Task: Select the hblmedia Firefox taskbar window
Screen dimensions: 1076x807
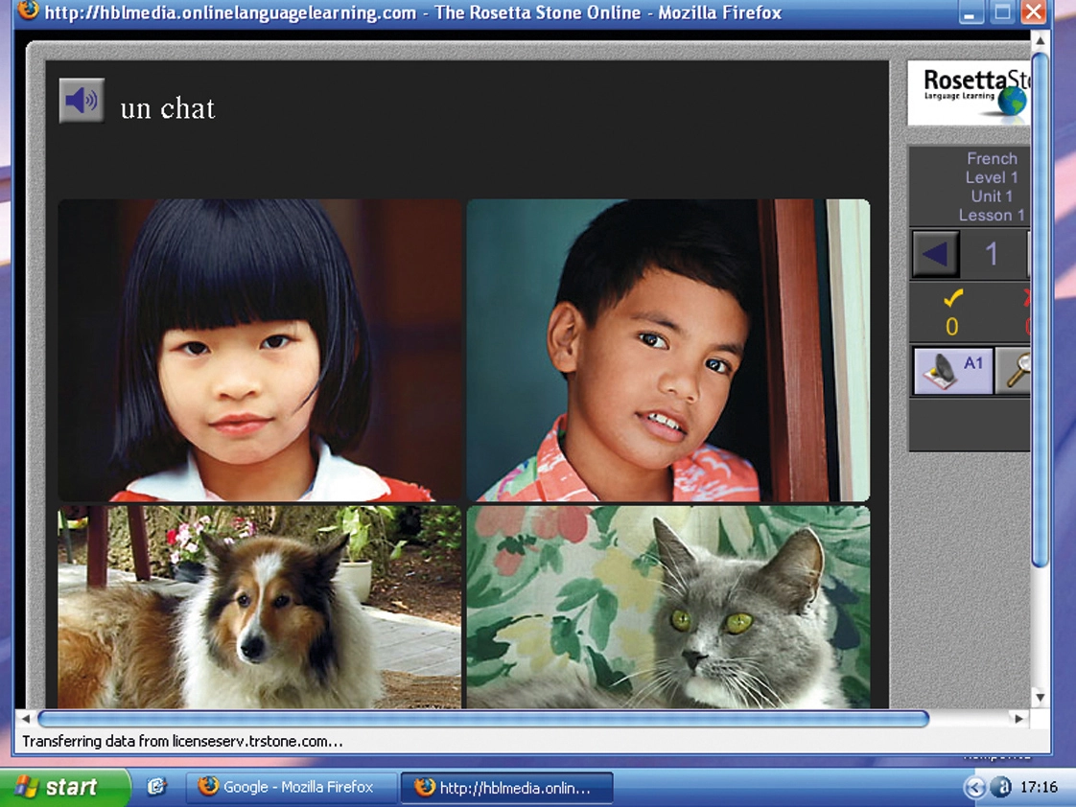Action: tap(506, 787)
